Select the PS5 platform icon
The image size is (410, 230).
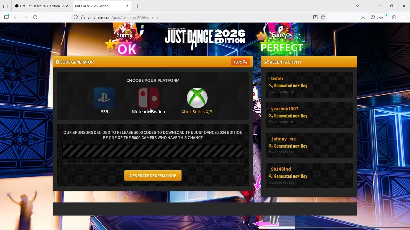pos(104,98)
